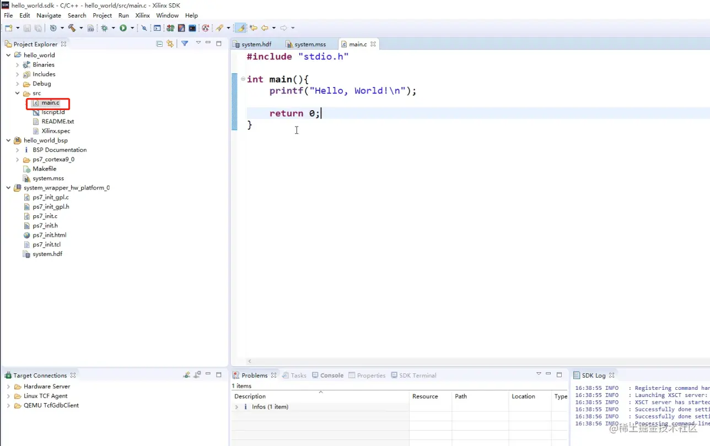Select lscript.ld file in src
This screenshot has width=710, height=446.
53,112
